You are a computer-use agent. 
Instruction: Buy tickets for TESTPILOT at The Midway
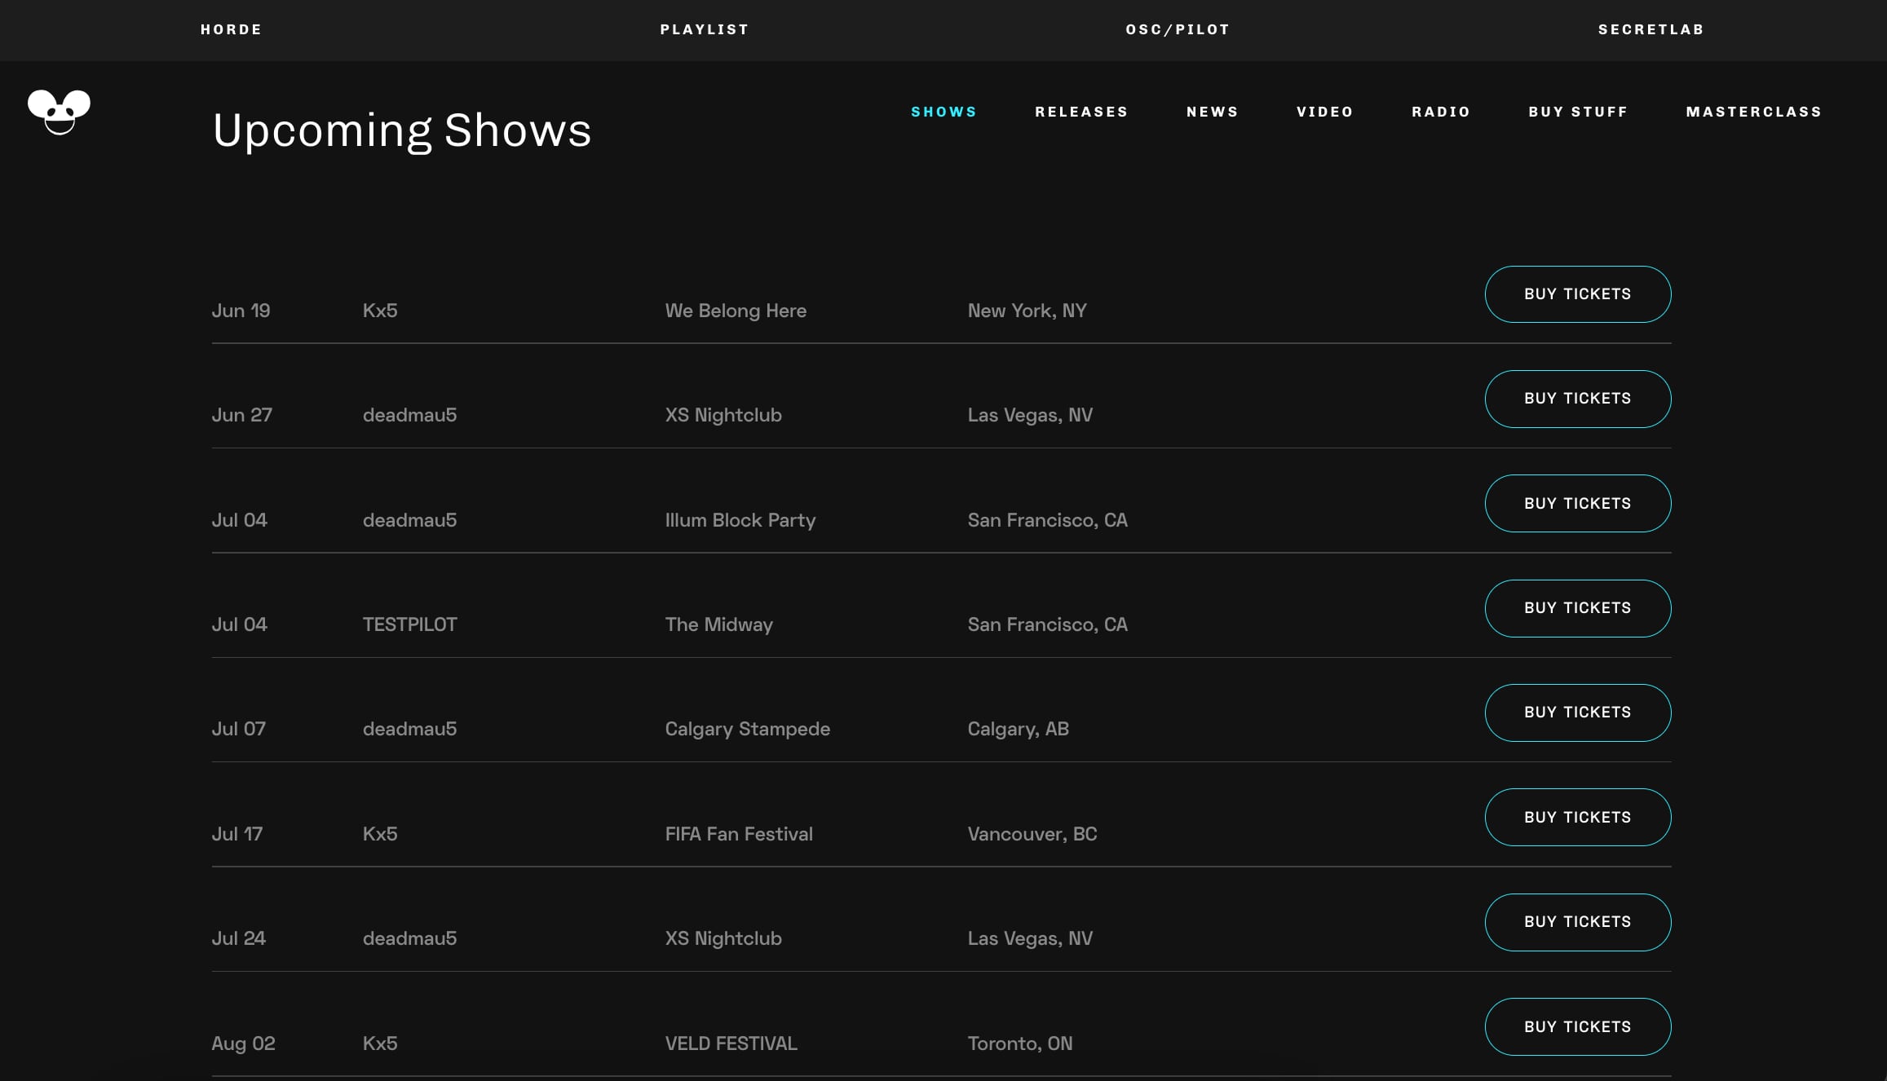tap(1578, 608)
